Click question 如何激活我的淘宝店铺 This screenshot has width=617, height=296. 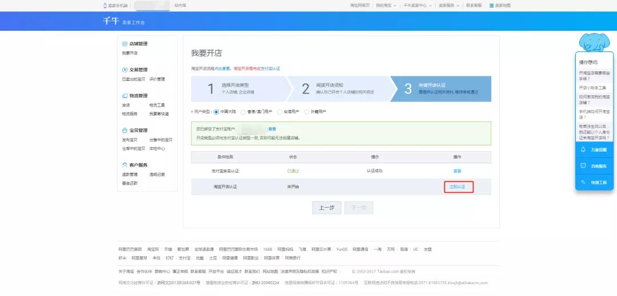click(x=594, y=99)
